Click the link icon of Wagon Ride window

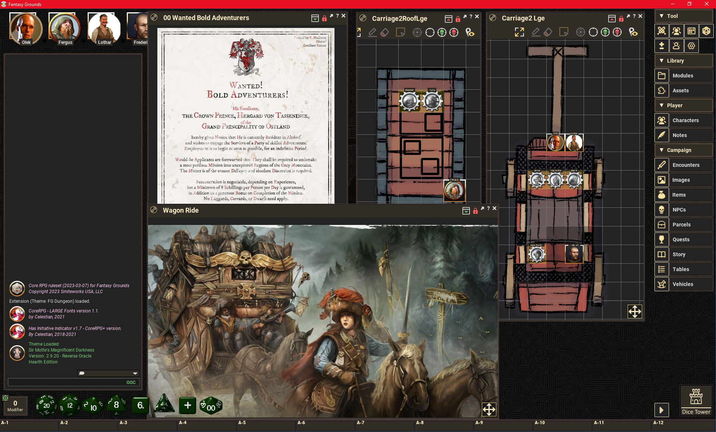pos(154,210)
